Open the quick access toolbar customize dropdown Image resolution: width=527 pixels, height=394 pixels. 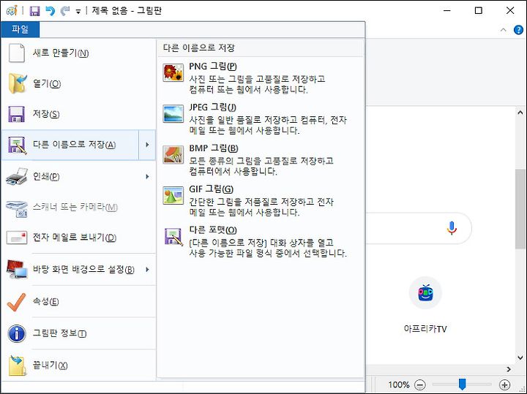[x=78, y=12]
